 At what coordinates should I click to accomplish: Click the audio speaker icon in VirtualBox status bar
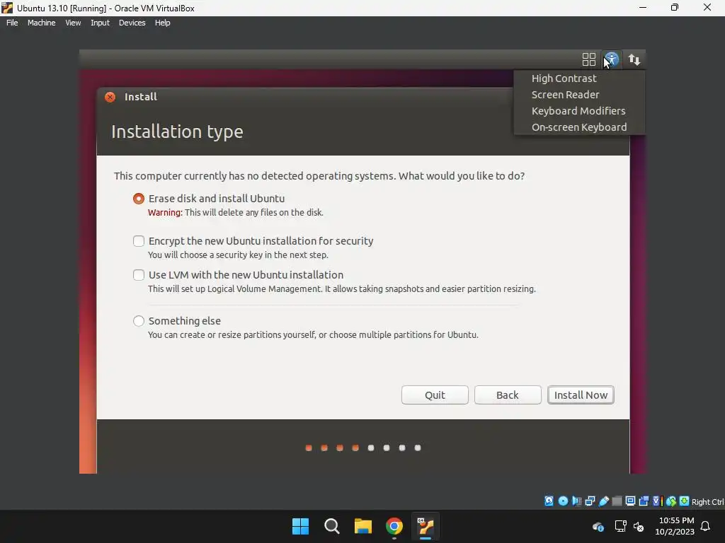(576, 501)
